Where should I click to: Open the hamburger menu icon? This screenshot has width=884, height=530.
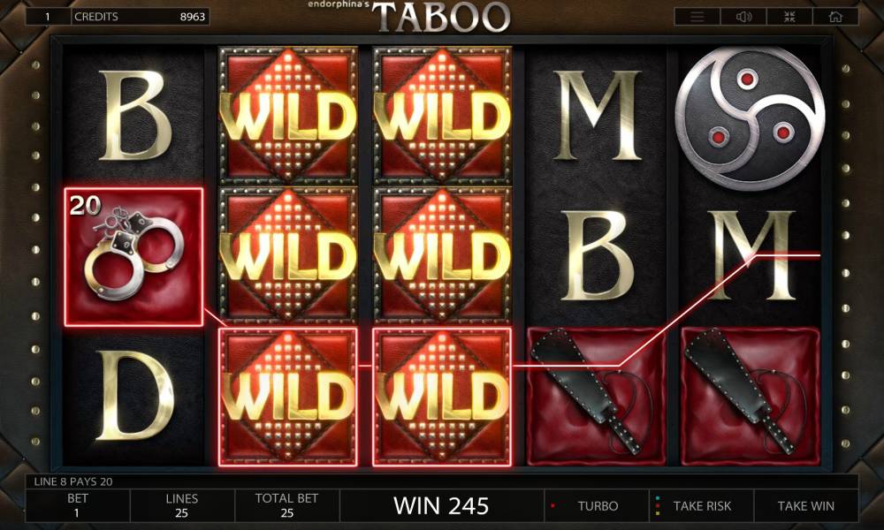697,17
